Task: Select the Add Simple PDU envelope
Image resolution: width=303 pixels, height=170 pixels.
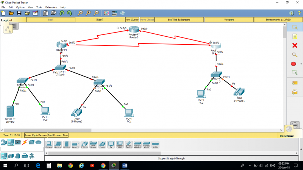Action: tap(295, 83)
